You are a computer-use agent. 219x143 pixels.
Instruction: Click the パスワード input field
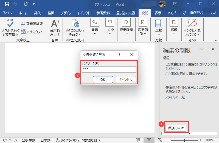point(109,69)
